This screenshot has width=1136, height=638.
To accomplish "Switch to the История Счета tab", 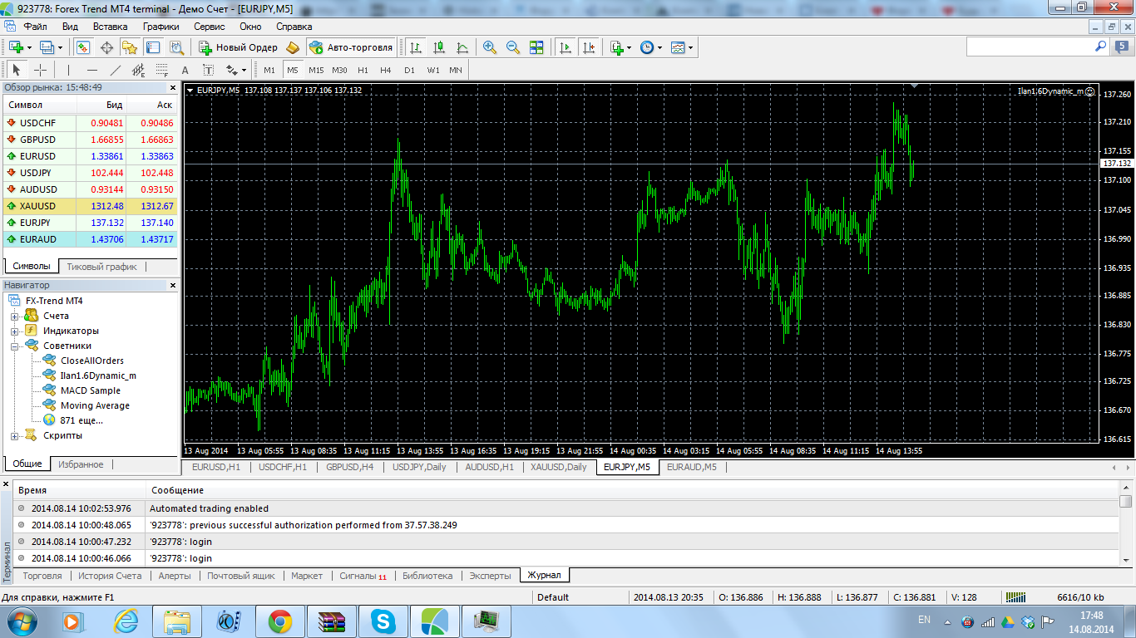I will [x=111, y=576].
